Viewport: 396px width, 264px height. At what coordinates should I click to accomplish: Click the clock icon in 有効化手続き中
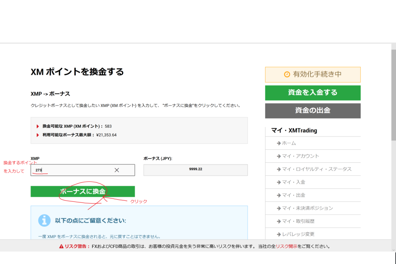coord(287,75)
